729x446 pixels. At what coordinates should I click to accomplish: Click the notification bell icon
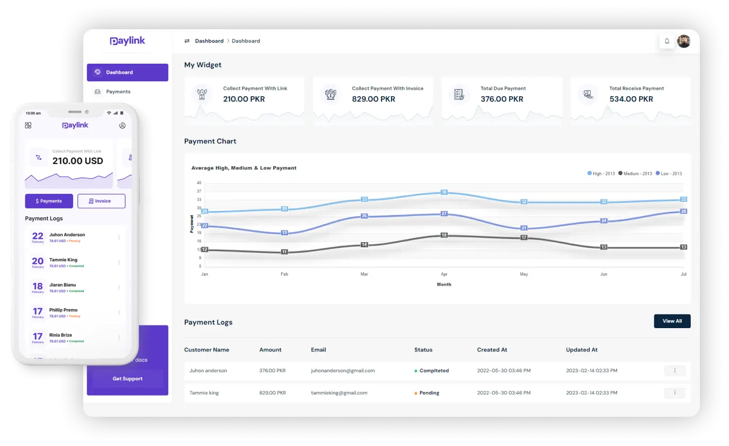pos(667,41)
